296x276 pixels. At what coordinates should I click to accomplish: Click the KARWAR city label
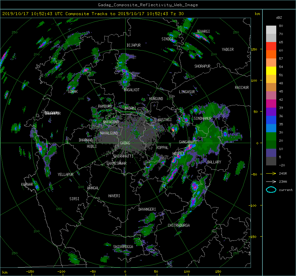27,184
